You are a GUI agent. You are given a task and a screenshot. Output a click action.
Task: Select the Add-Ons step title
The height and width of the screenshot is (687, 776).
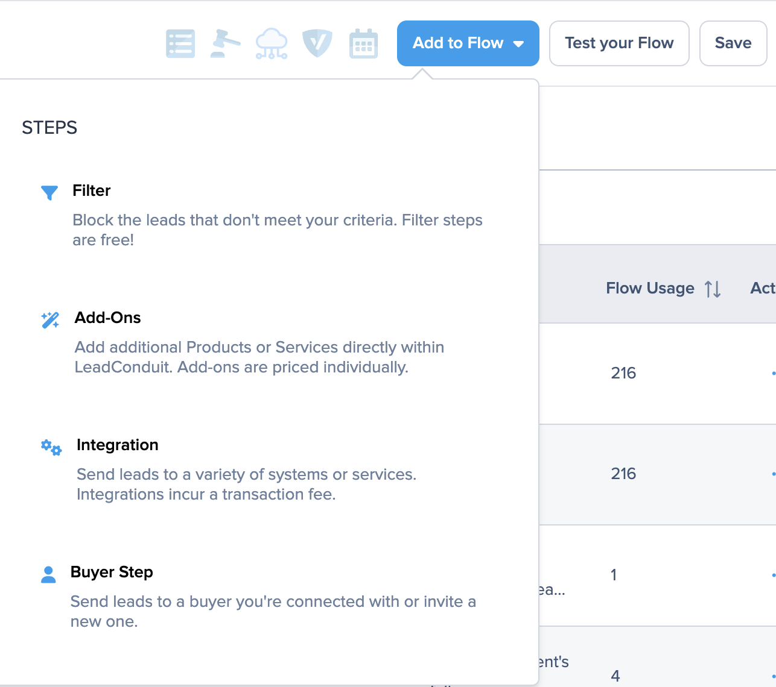click(108, 318)
